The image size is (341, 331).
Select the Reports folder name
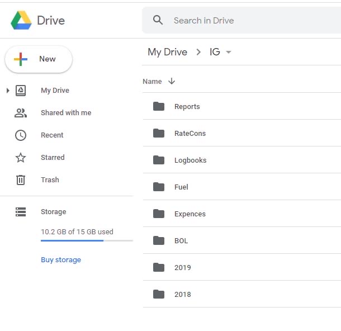click(187, 107)
